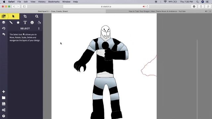Switch to How to Train Your Dragon tab
The image size is (212, 119).
(x=157, y=11)
